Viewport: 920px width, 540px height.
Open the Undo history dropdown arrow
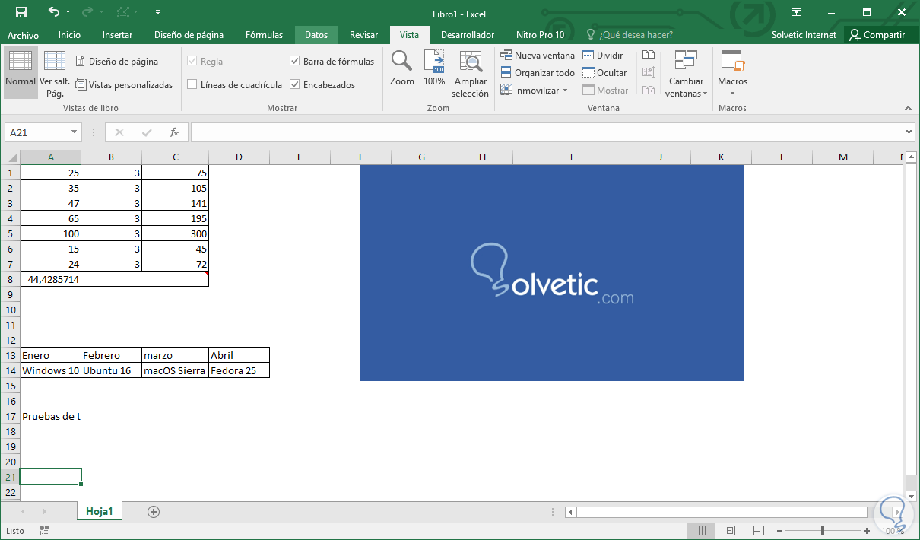click(68, 12)
